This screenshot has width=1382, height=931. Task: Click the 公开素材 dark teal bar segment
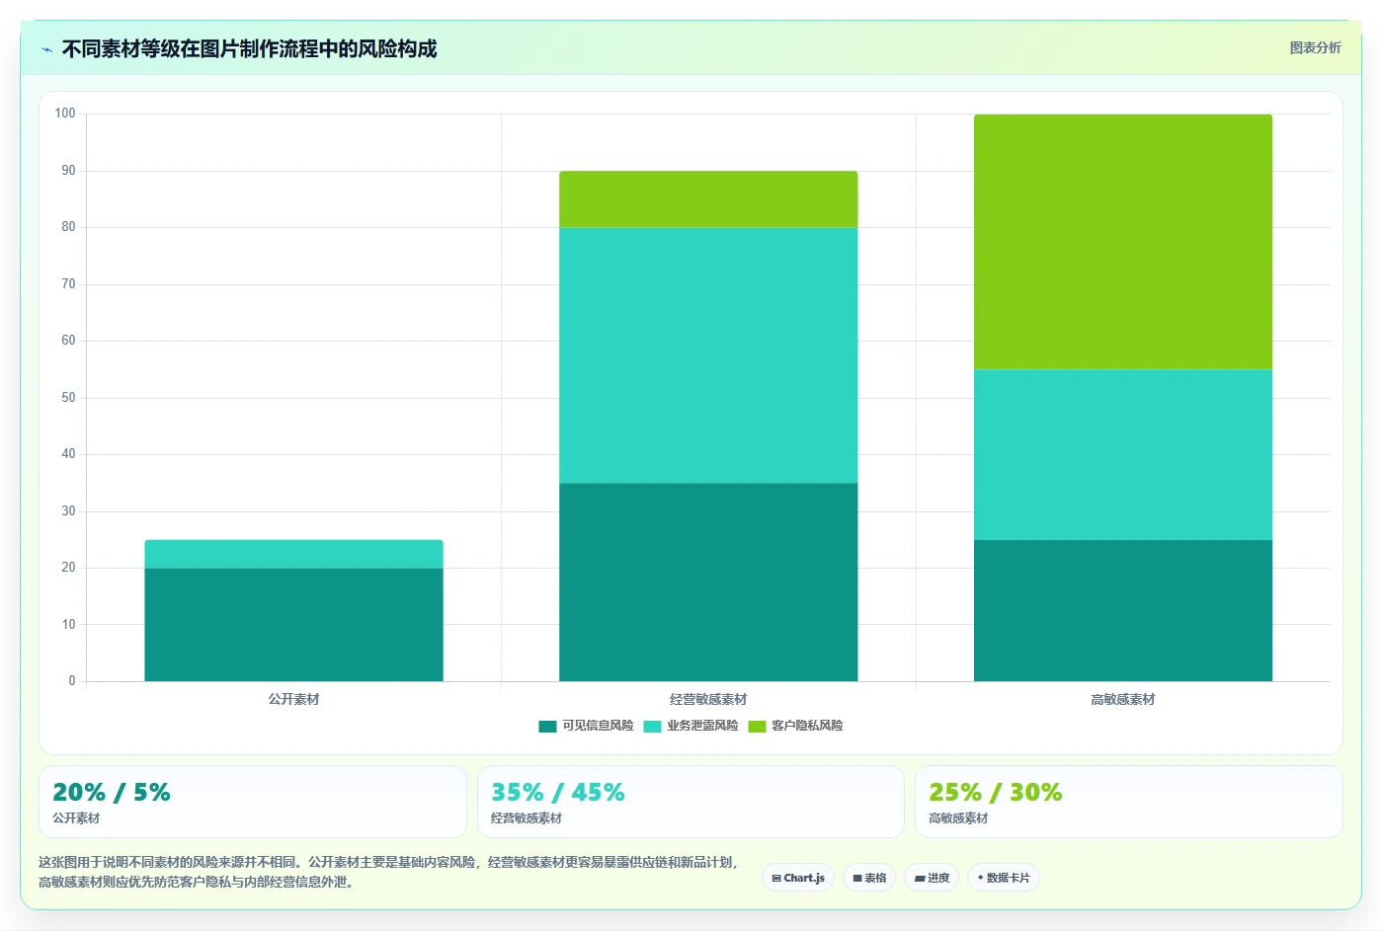click(x=293, y=624)
